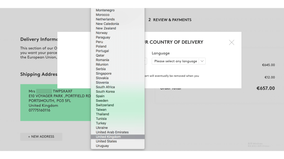Pick New Caledonia from the list
The width and height of the screenshot is (284, 159).
pyautogui.click(x=118, y=24)
